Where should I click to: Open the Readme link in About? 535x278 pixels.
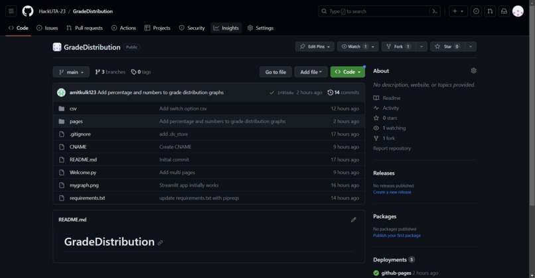pos(387,98)
